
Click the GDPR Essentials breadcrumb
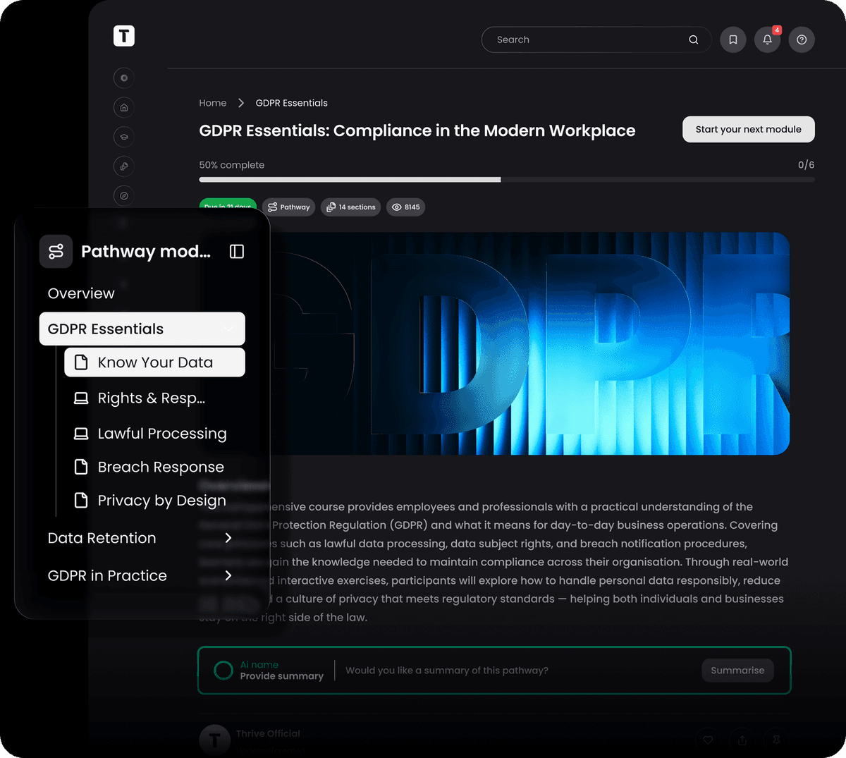tap(292, 103)
